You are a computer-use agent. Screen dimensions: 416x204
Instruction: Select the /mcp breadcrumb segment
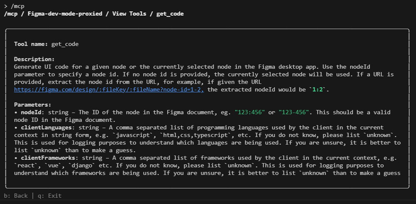10,14
